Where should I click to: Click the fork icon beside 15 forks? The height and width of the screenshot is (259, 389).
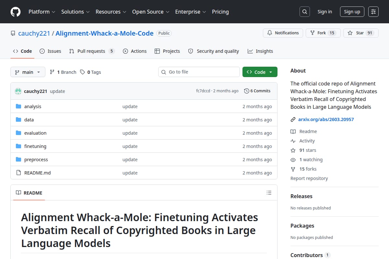(x=293, y=169)
